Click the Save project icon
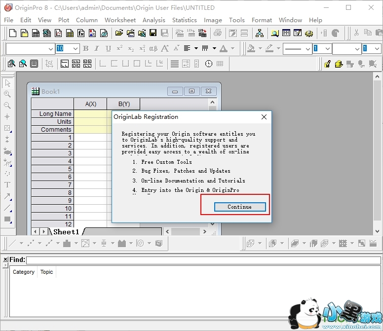Image resolution: width=383 pixels, height=331 pixels. pos(153,34)
